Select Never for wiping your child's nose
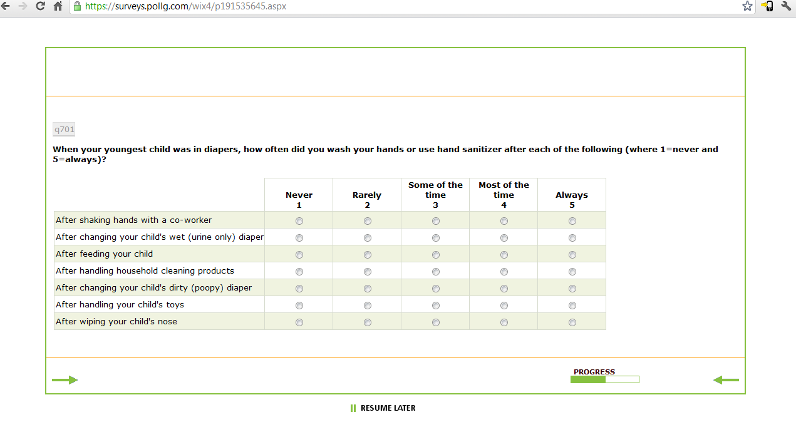The width and height of the screenshot is (796, 432). [299, 322]
